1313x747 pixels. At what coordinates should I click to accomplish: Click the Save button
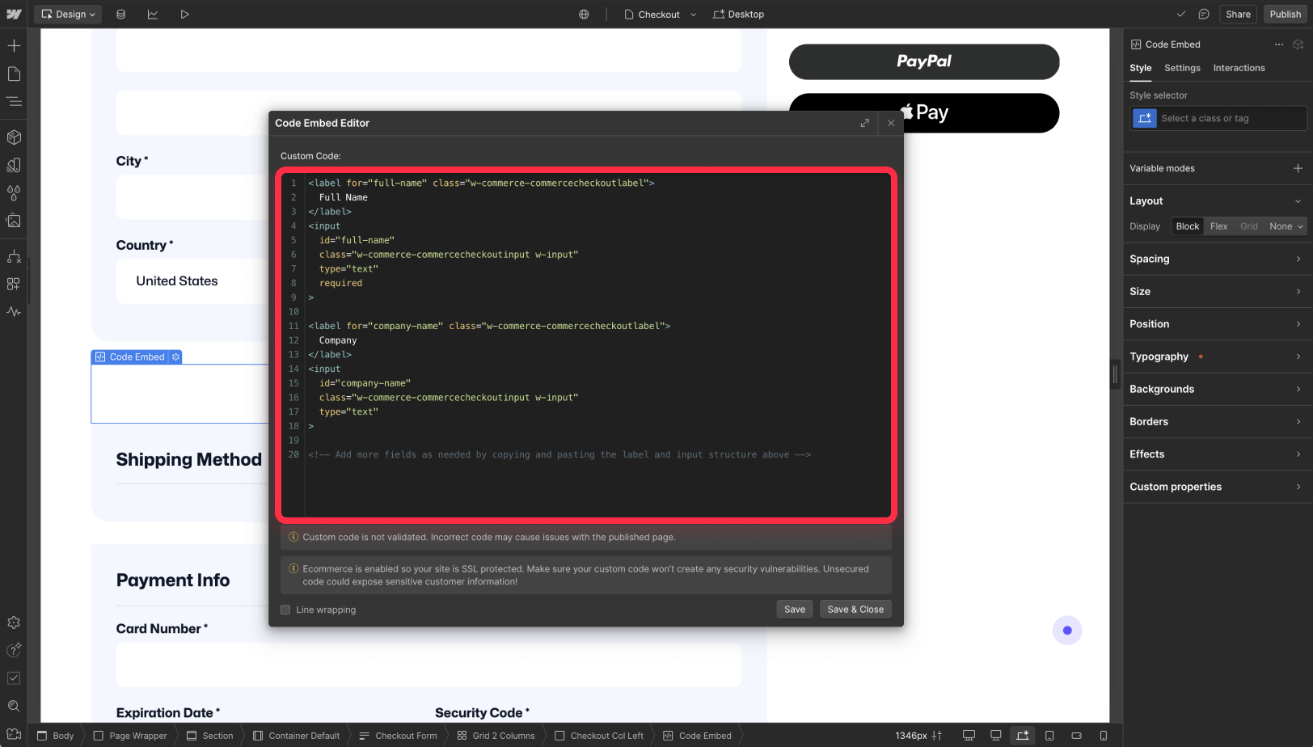[x=795, y=610]
